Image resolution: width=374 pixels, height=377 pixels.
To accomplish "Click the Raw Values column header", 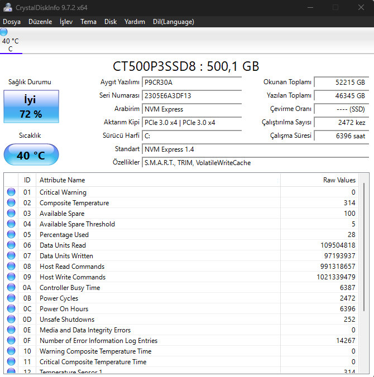I will tap(319, 180).
